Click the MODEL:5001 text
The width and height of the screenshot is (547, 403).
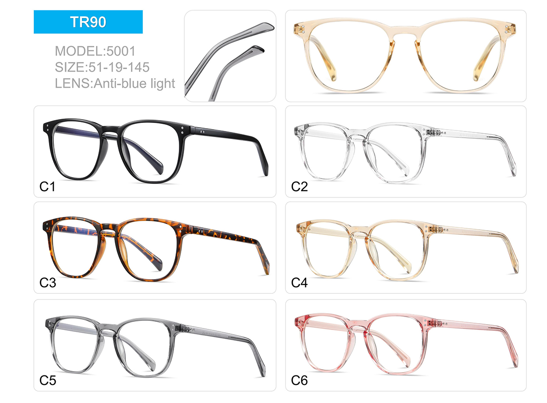click(x=95, y=51)
